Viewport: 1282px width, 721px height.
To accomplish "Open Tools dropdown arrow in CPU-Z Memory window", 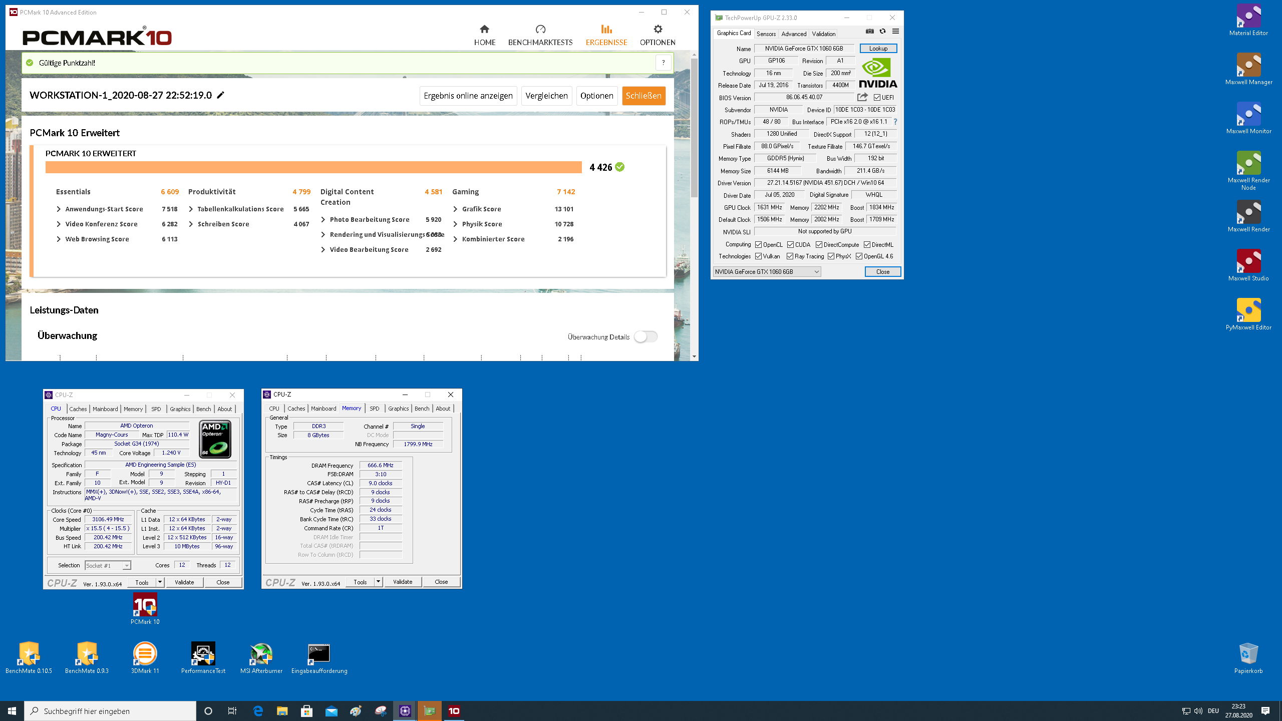I will click(379, 582).
